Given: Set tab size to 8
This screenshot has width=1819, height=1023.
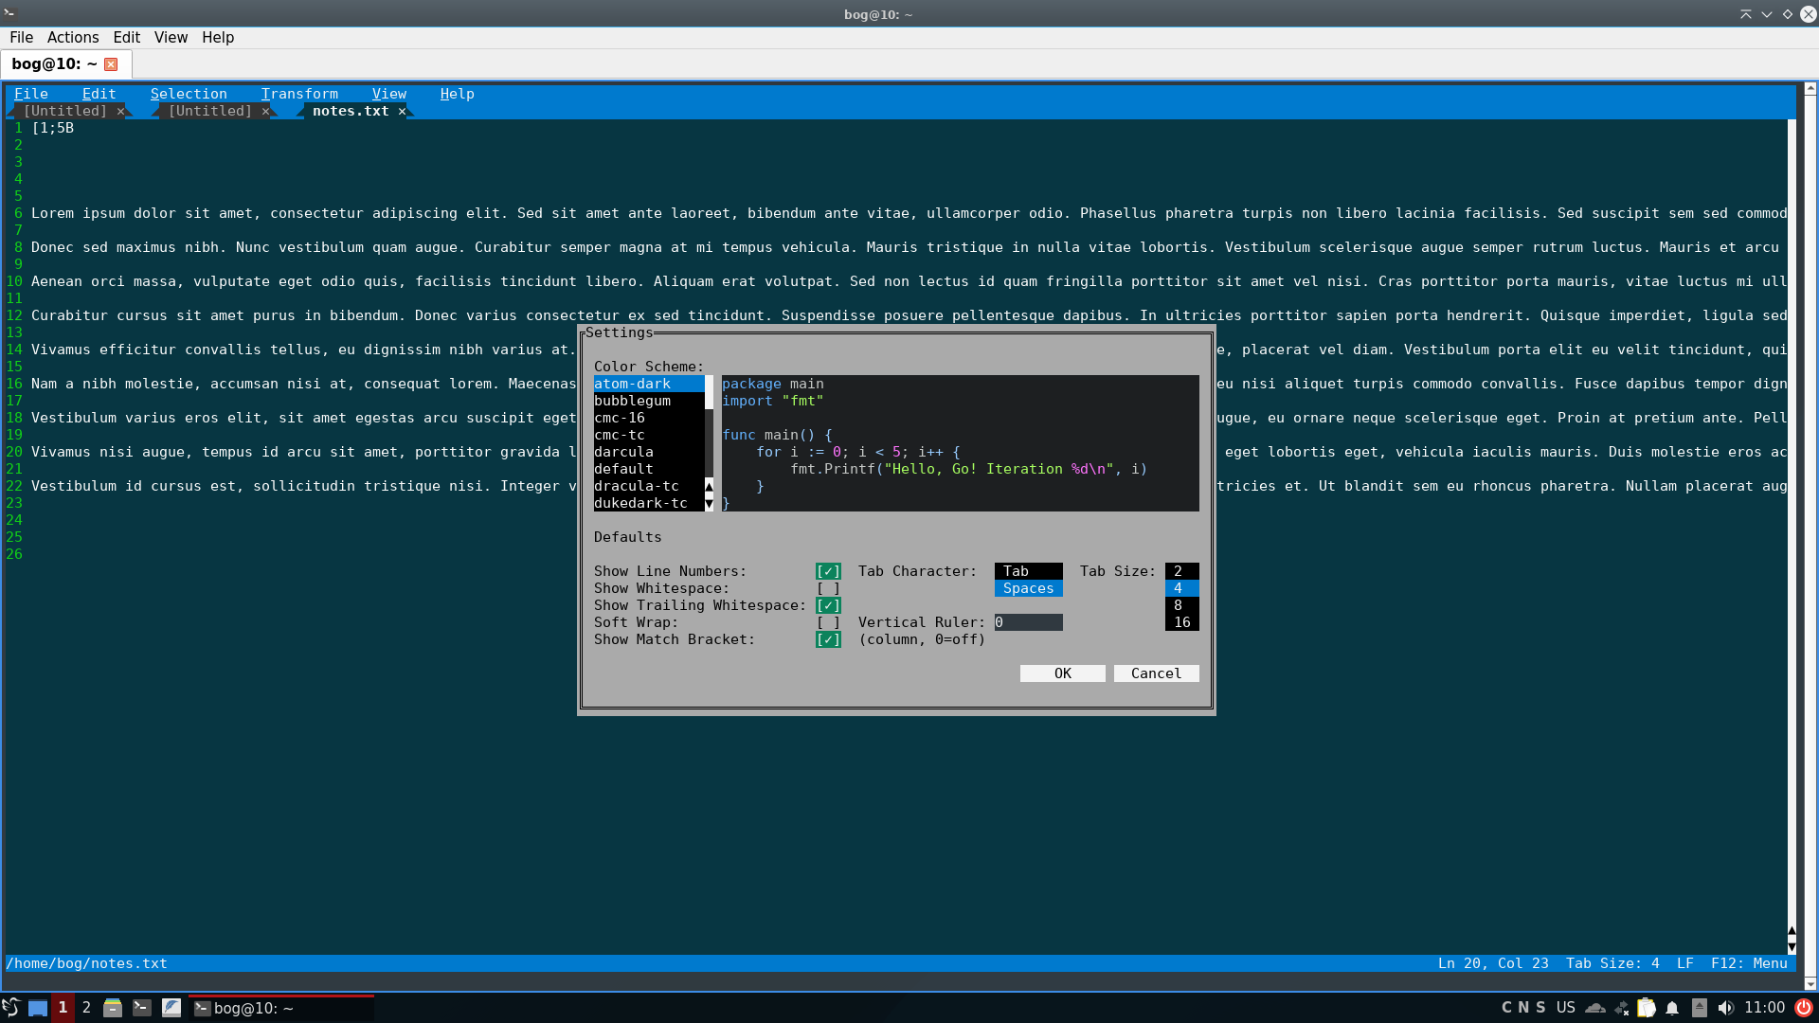Looking at the screenshot, I should pos(1181,605).
